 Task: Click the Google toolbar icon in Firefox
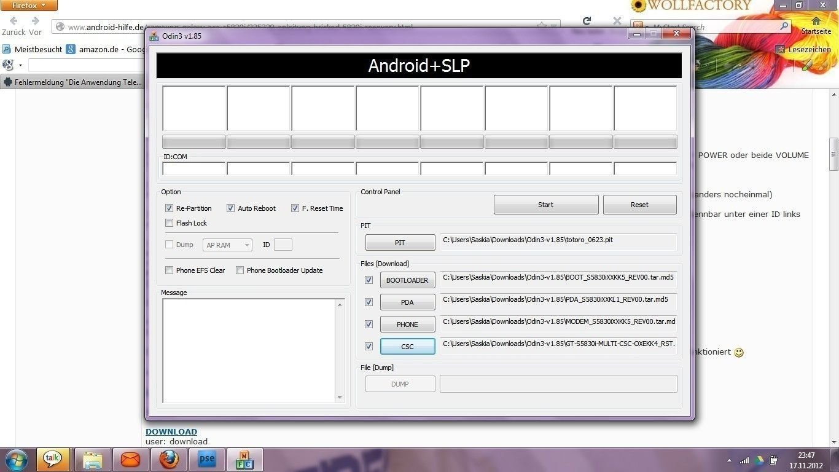click(x=8, y=65)
